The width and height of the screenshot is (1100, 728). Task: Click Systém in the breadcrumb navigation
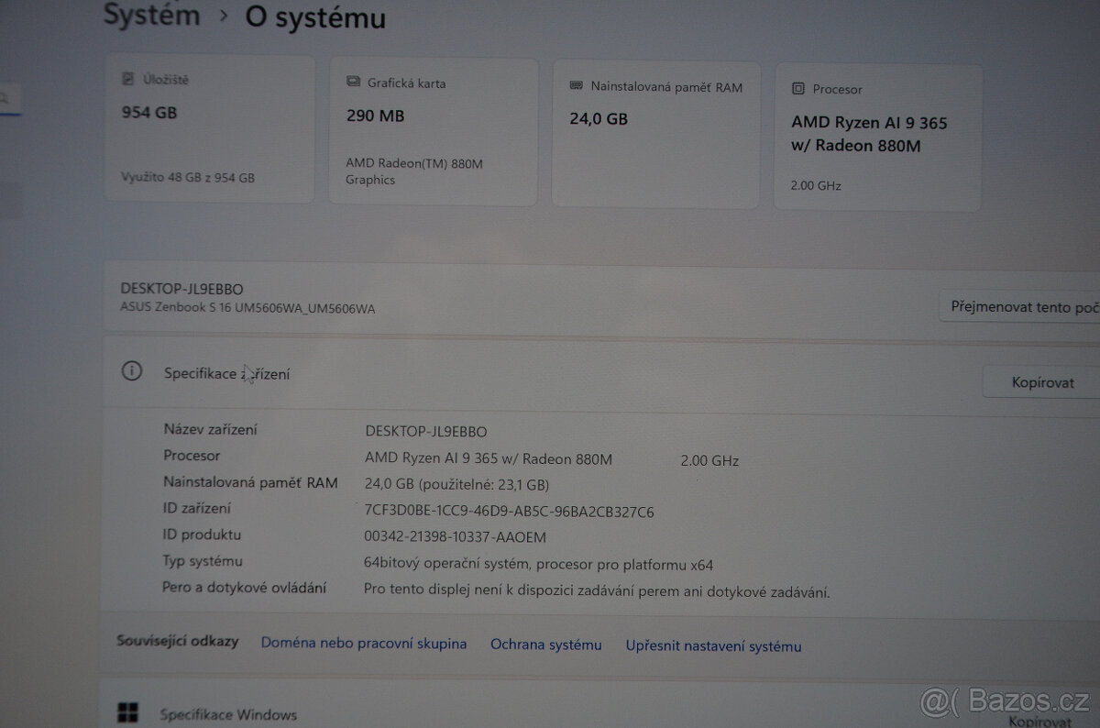150,16
